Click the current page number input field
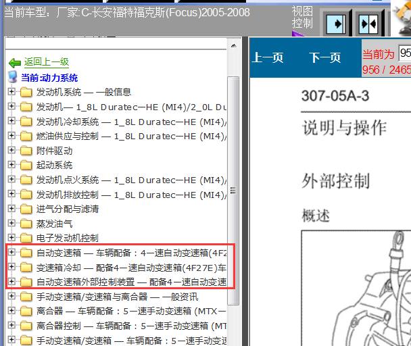411x346 pixels. (x=405, y=53)
